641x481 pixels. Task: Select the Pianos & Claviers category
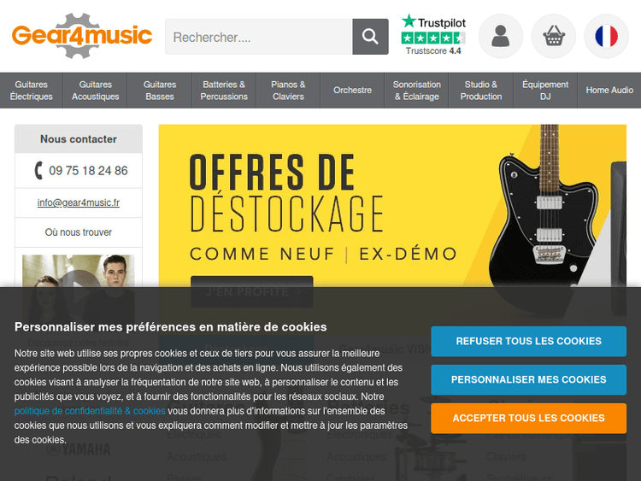288,91
